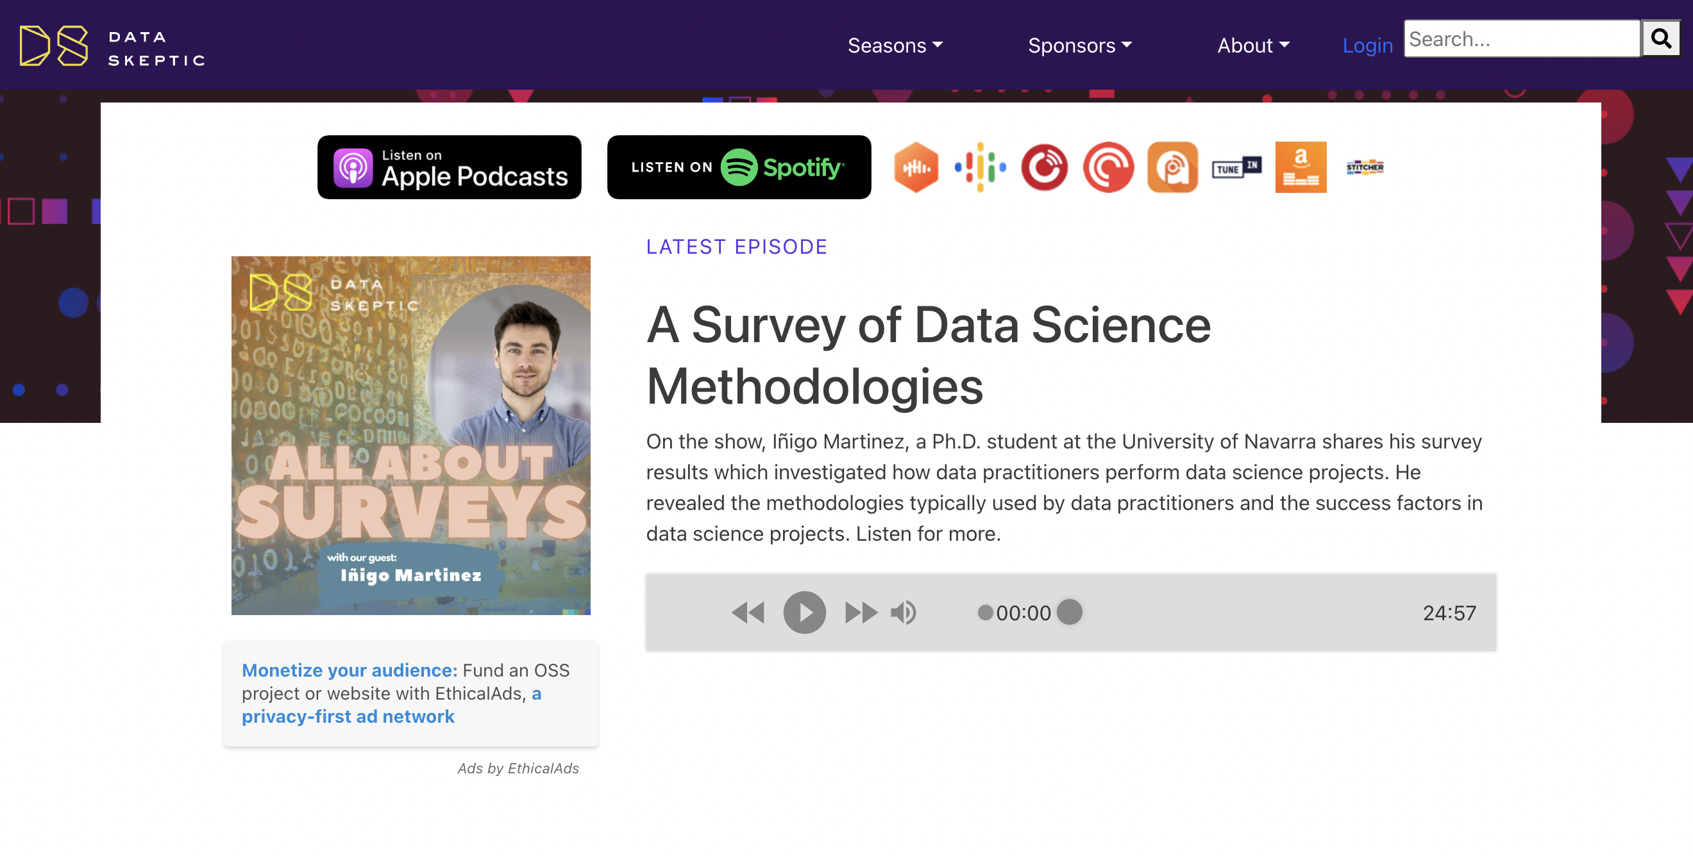This screenshot has width=1693, height=856.
Task: Open the Podcast Addict icon
Action: 1172,167
